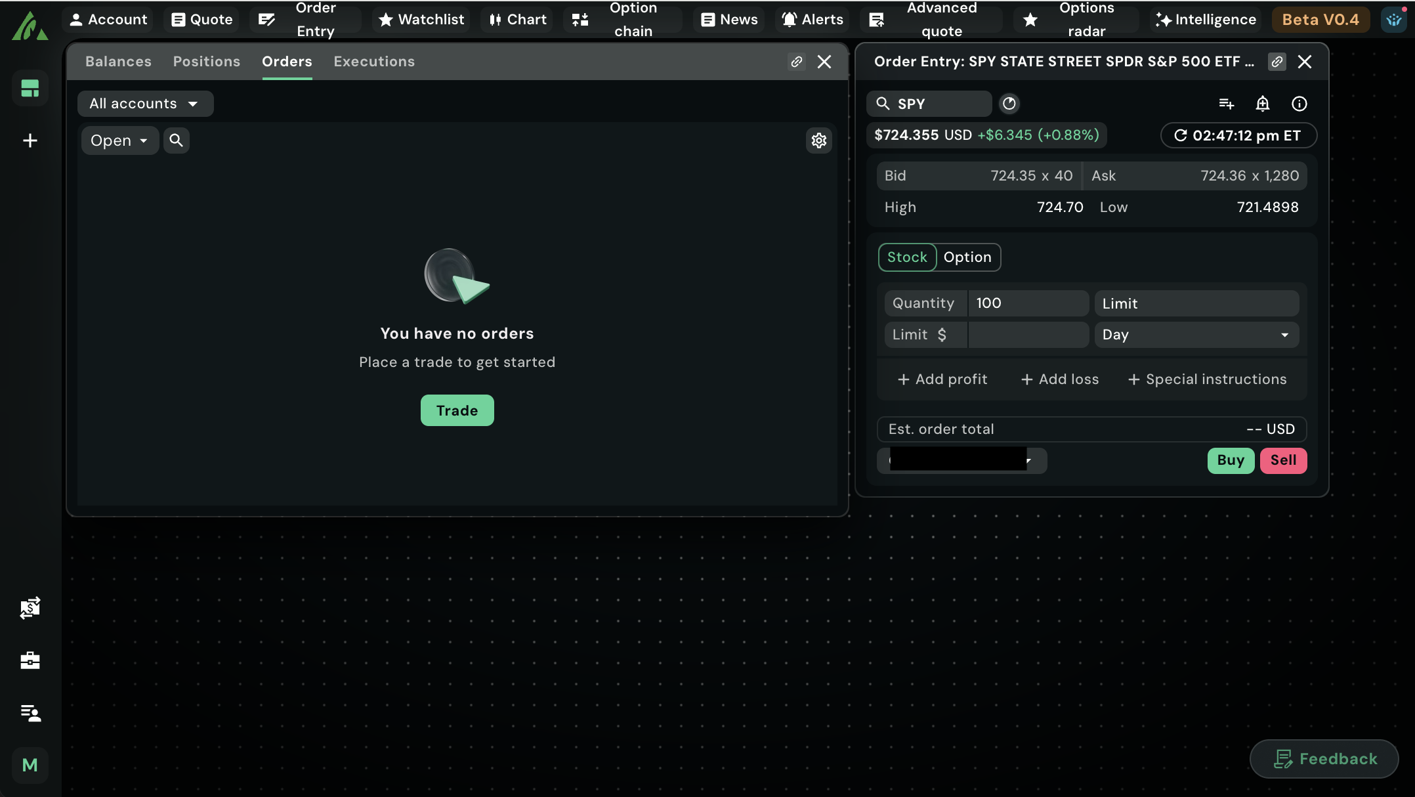The width and height of the screenshot is (1415, 797).
Task: Open the News toolbar item
Action: [729, 20]
